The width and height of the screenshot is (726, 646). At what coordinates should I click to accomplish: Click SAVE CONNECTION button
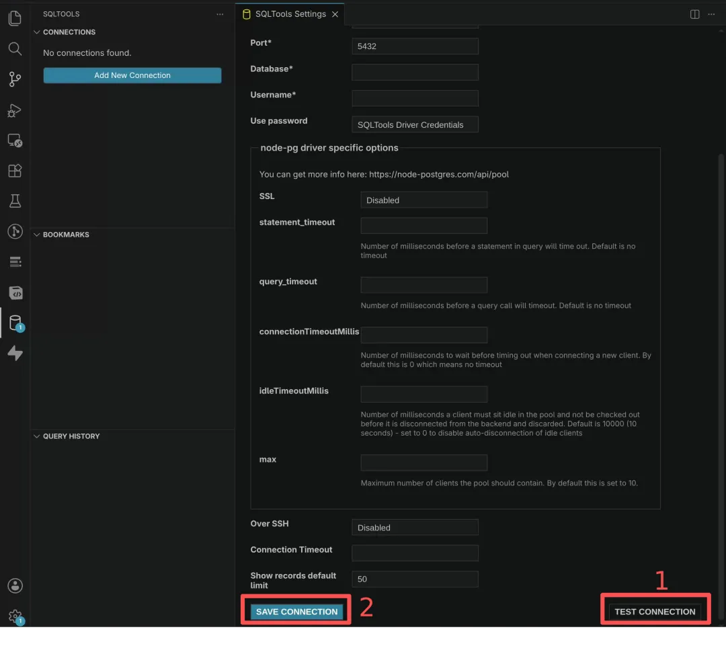(x=296, y=612)
